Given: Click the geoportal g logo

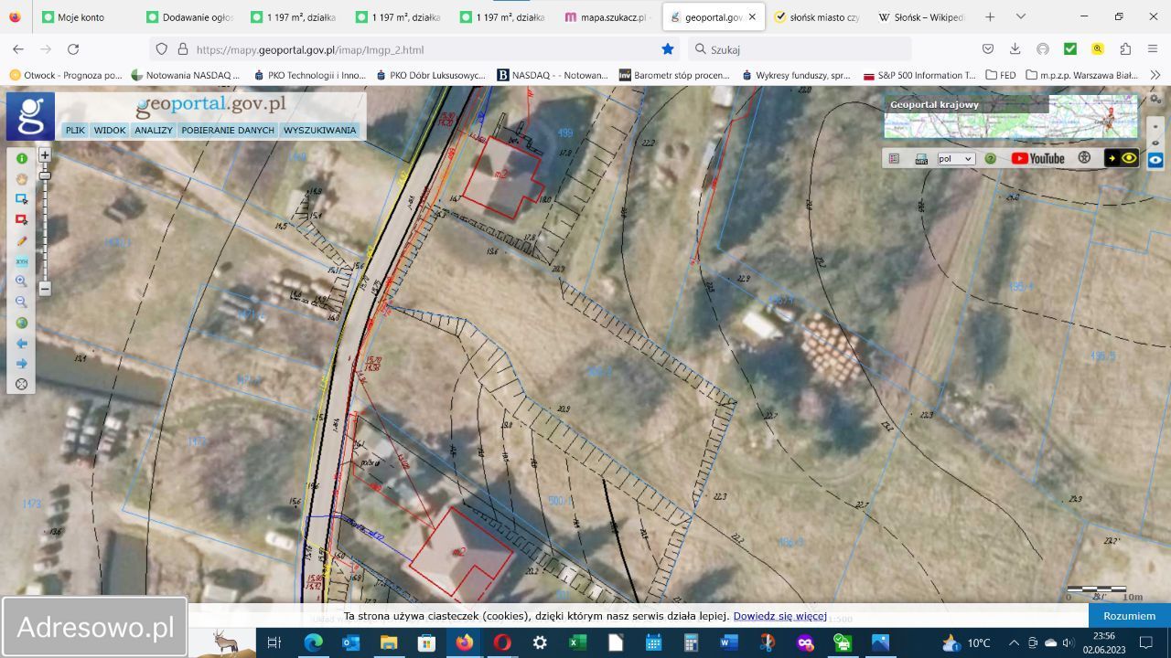Looking at the screenshot, I should (x=31, y=116).
